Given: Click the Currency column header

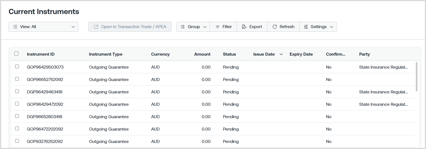Looking at the screenshot, I should (160, 54).
